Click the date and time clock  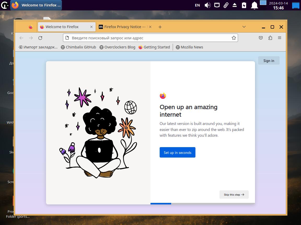pyautogui.click(x=278, y=5)
